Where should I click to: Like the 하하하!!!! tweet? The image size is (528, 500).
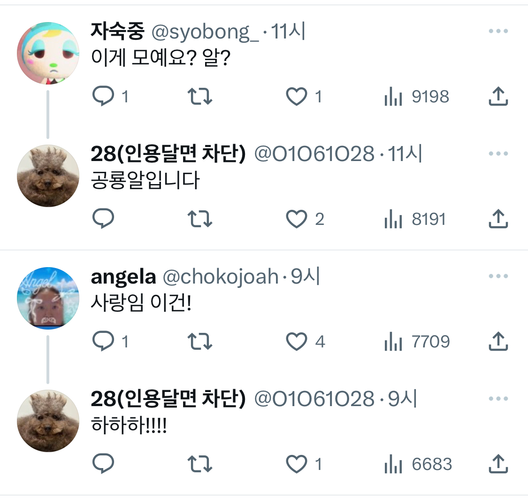point(296,464)
